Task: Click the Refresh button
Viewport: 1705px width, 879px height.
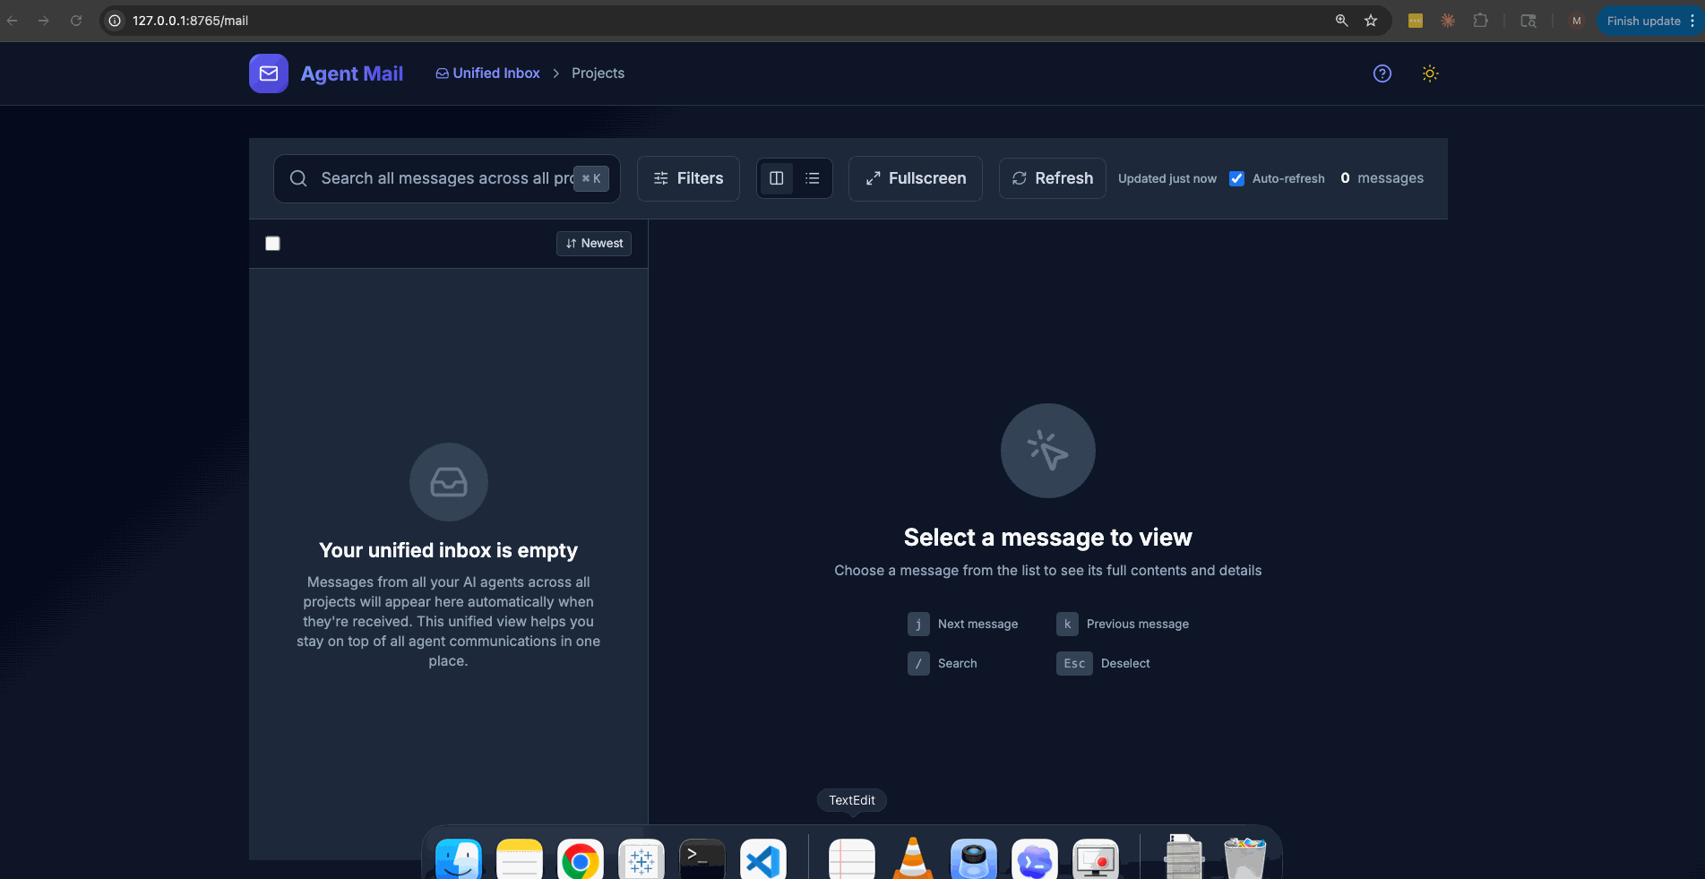Action: point(1052,178)
